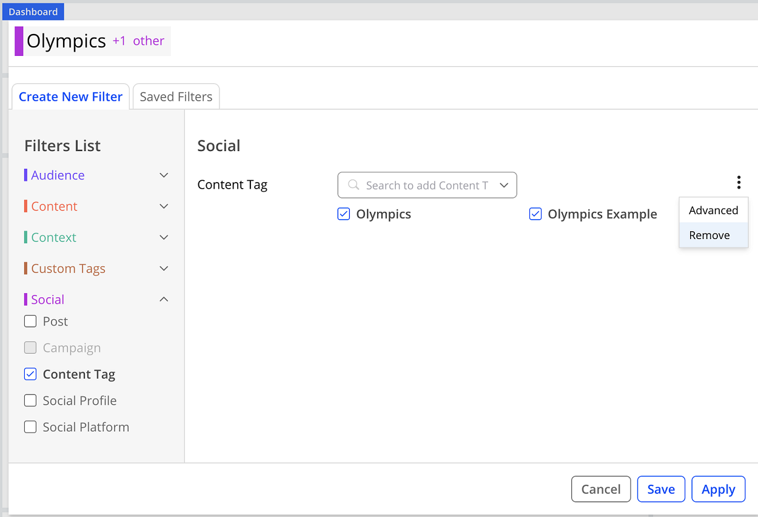Viewport: 758px width, 517px height.
Task: Click the Apply button
Action: [719, 489]
